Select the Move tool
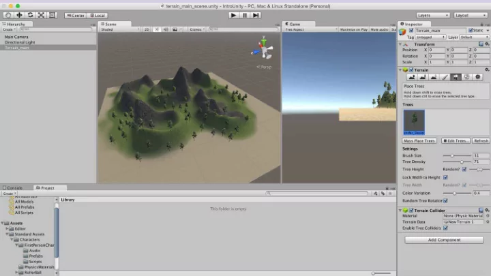 (x=19, y=15)
